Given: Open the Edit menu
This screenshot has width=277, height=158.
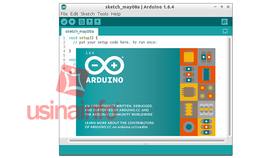Looking at the screenshot, I should click(x=74, y=14).
